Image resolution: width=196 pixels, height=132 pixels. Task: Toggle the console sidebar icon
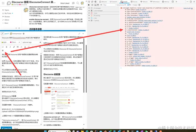coord(89,5)
